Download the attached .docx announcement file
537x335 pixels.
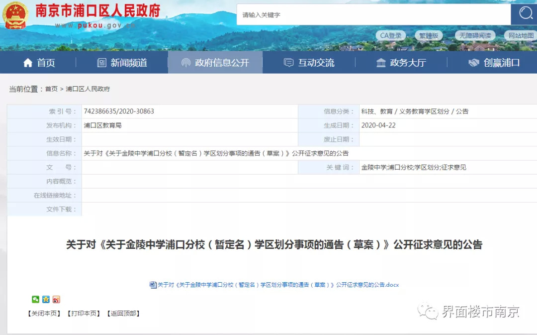point(278,285)
